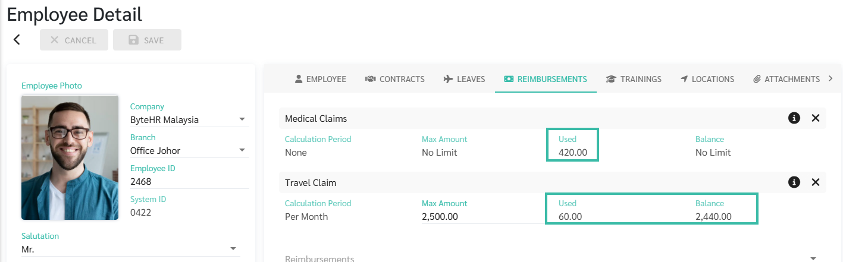The width and height of the screenshot is (843, 262).
Task: Open the Salutation dropdown
Action: [x=131, y=250]
